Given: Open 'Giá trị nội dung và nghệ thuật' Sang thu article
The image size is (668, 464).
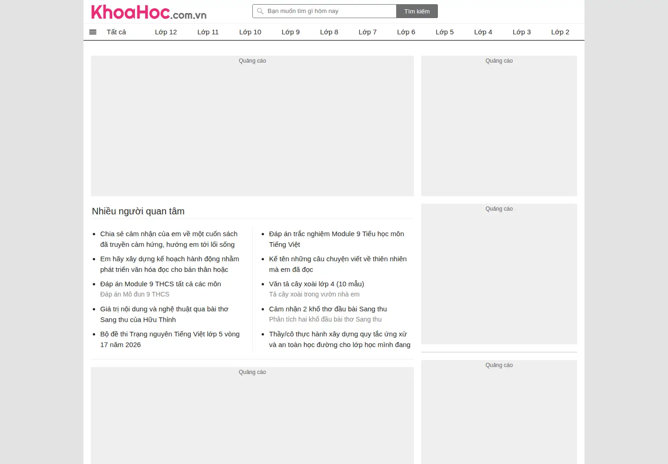Looking at the screenshot, I should 164,314.
